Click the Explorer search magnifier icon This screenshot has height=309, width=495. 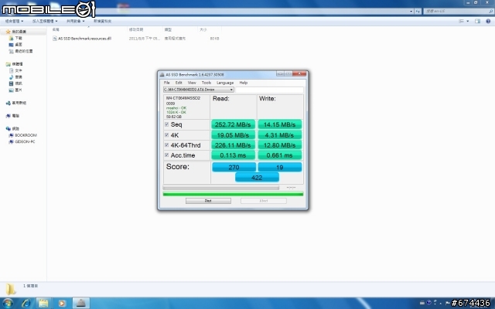click(x=491, y=12)
